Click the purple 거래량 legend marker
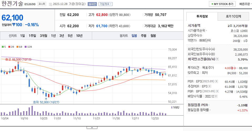Image resolution: width=252 pixels, height=131 pixels. pyautogui.click(x=172, y=107)
